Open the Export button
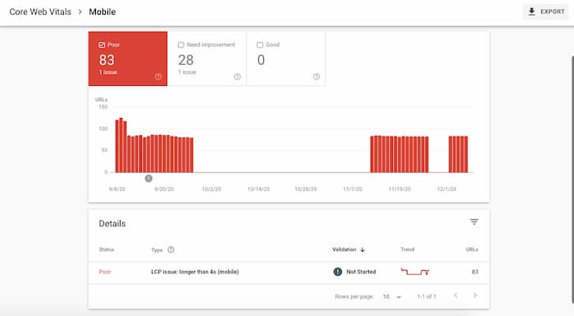The width and height of the screenshot is (574, 316). click(x=545, y=11)
